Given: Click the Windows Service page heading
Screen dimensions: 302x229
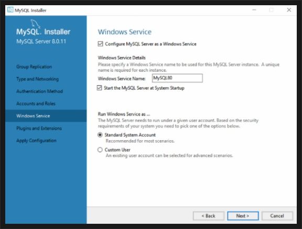Looking at the screenshot, I should pyautogui.click(x=125, y=32).
